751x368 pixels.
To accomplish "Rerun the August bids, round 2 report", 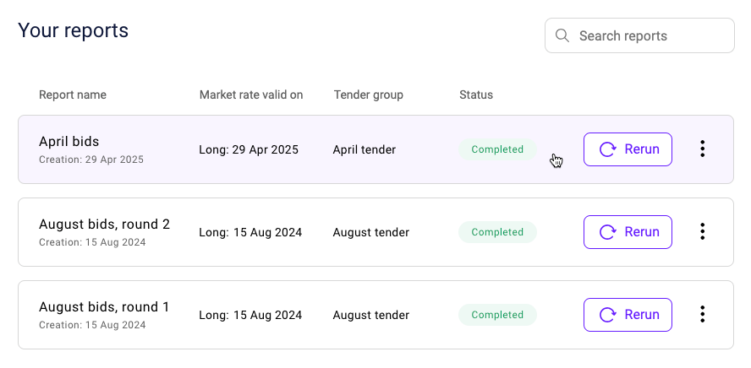I will (628, 232).
